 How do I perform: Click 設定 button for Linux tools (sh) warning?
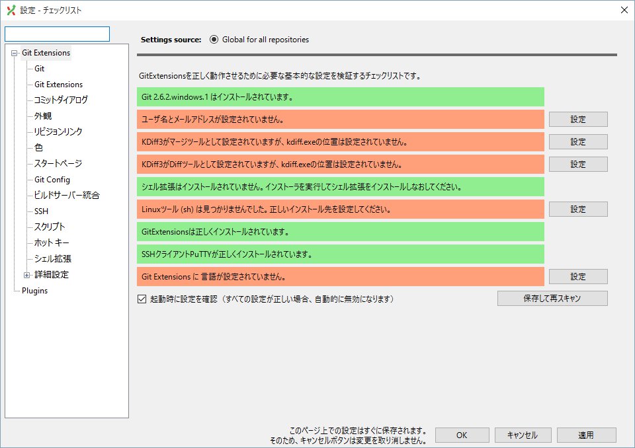[577, 209]
